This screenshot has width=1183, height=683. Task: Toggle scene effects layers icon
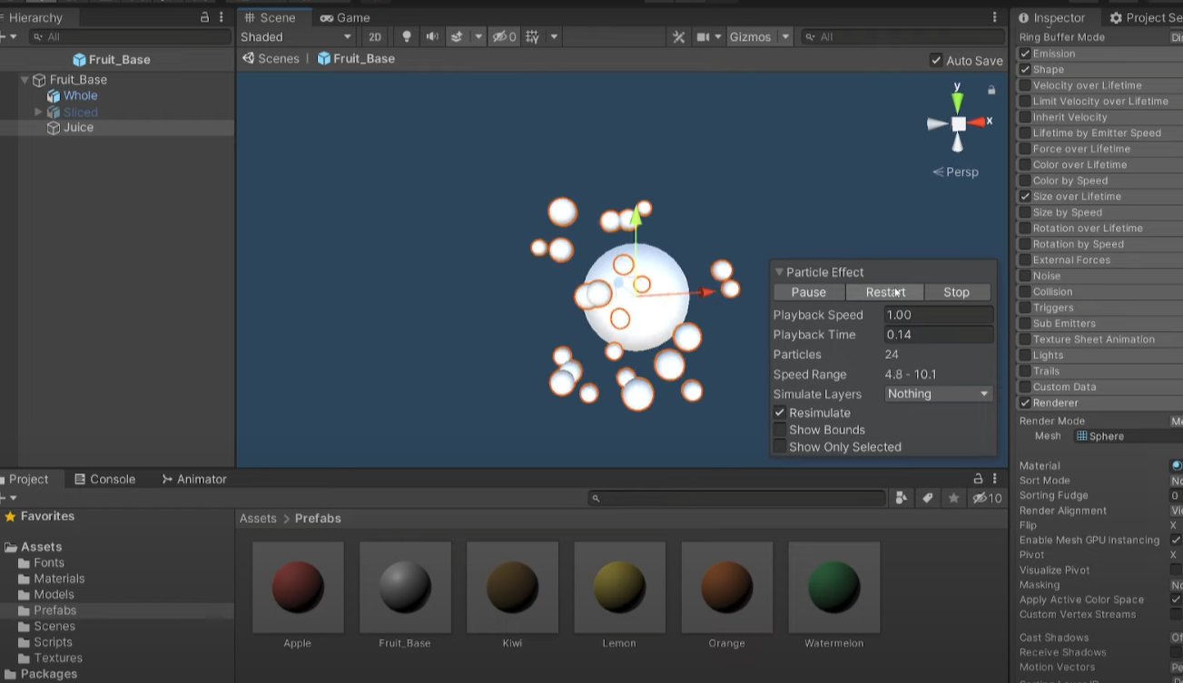coord(457,37)
